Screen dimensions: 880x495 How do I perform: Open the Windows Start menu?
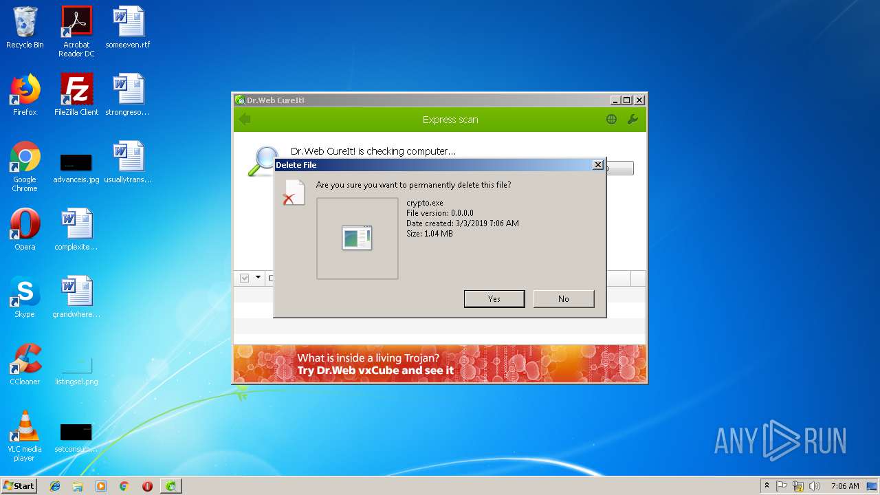[19, 485]
